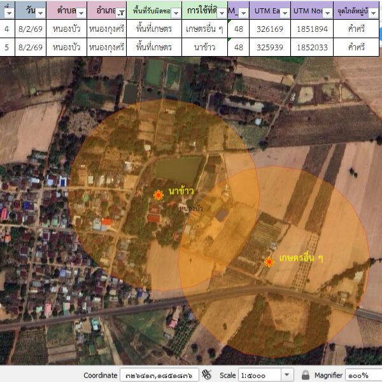Click the เกษตรอื่น ๆ hotspot marker

pyautogui.click(x=269, y=262)
